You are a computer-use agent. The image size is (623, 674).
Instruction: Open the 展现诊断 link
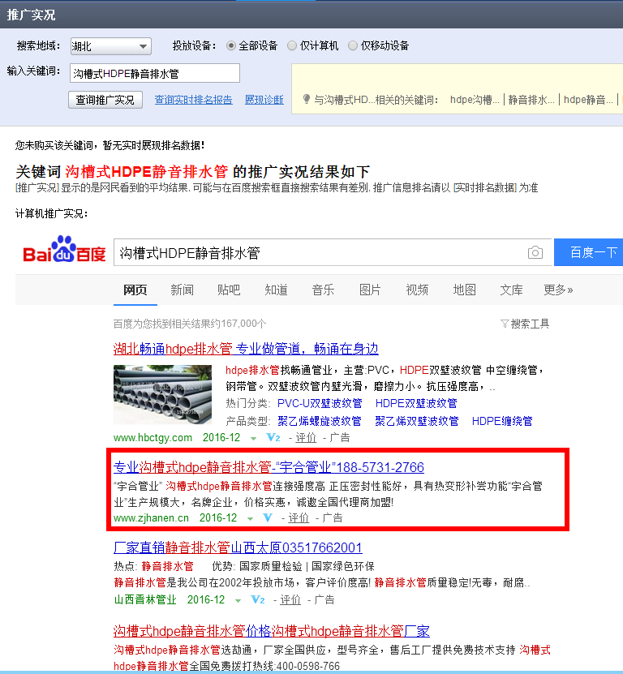[x=264, y=100]
